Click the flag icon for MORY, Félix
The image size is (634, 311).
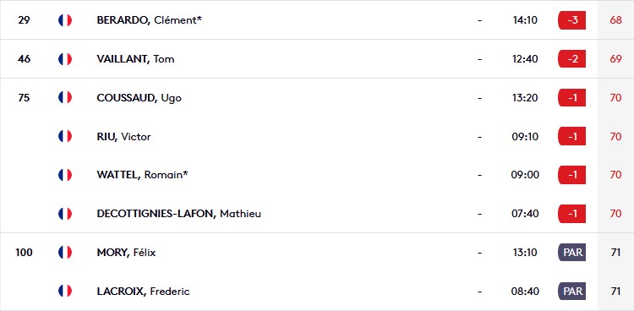[65, 253]
